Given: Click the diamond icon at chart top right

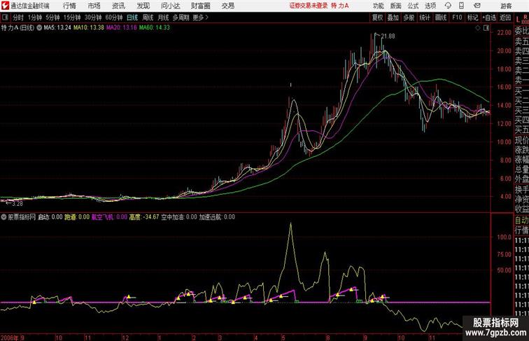Looking at the screenshot, I should [x=478, y=28].
